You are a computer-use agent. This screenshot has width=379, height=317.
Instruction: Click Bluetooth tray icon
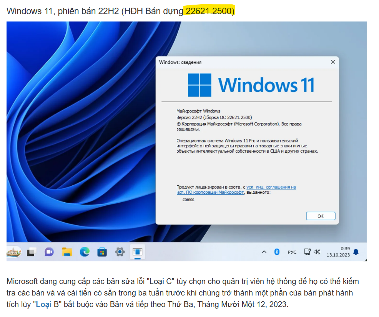coord(277,252)
